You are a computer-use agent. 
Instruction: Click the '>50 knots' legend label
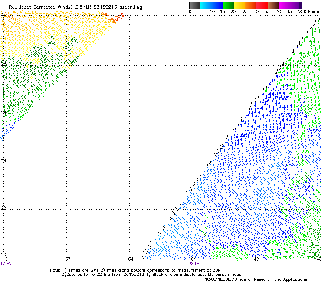click(x=308, y=11)
